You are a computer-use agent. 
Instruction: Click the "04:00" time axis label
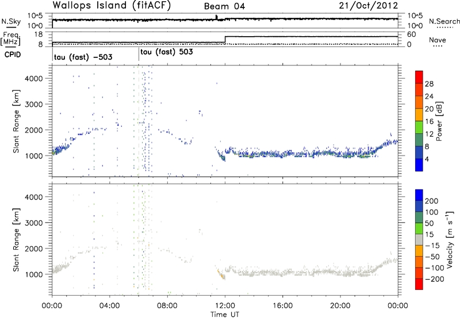(x=109, y=306)
